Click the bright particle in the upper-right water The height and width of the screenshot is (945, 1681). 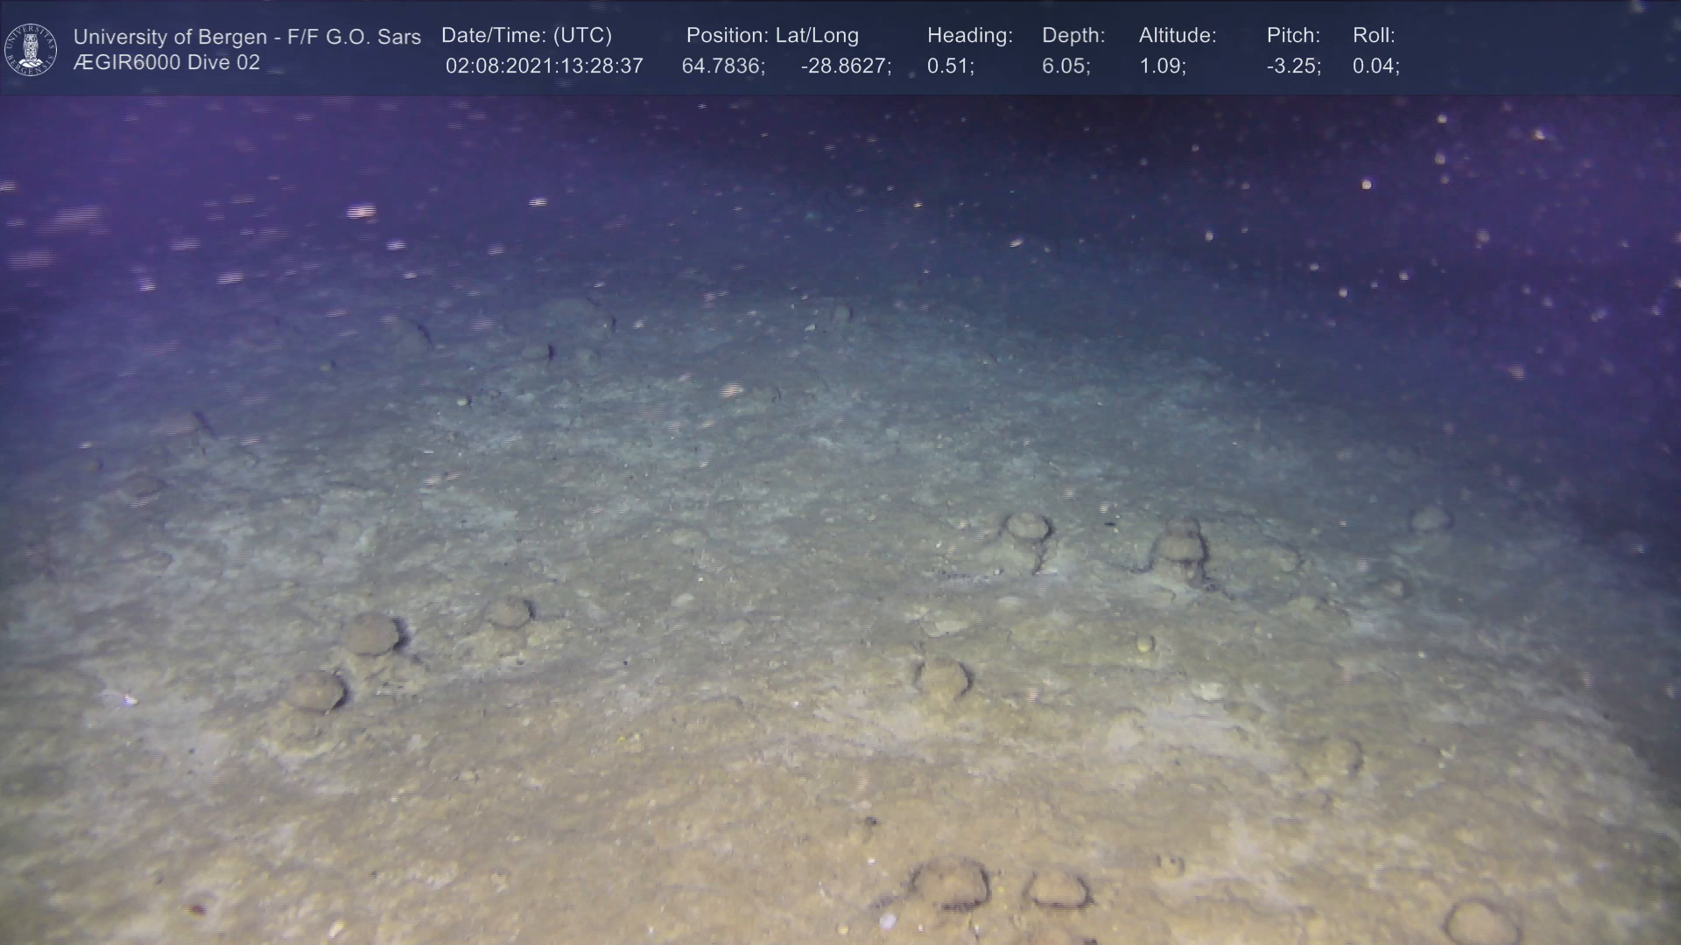coord(1366,185)
